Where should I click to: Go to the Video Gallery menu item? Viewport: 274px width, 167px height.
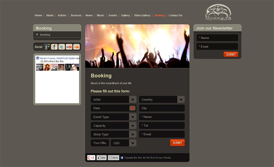click(x=142, y=15)
